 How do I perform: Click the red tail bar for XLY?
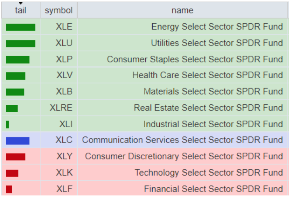click(x=16, y=157)
